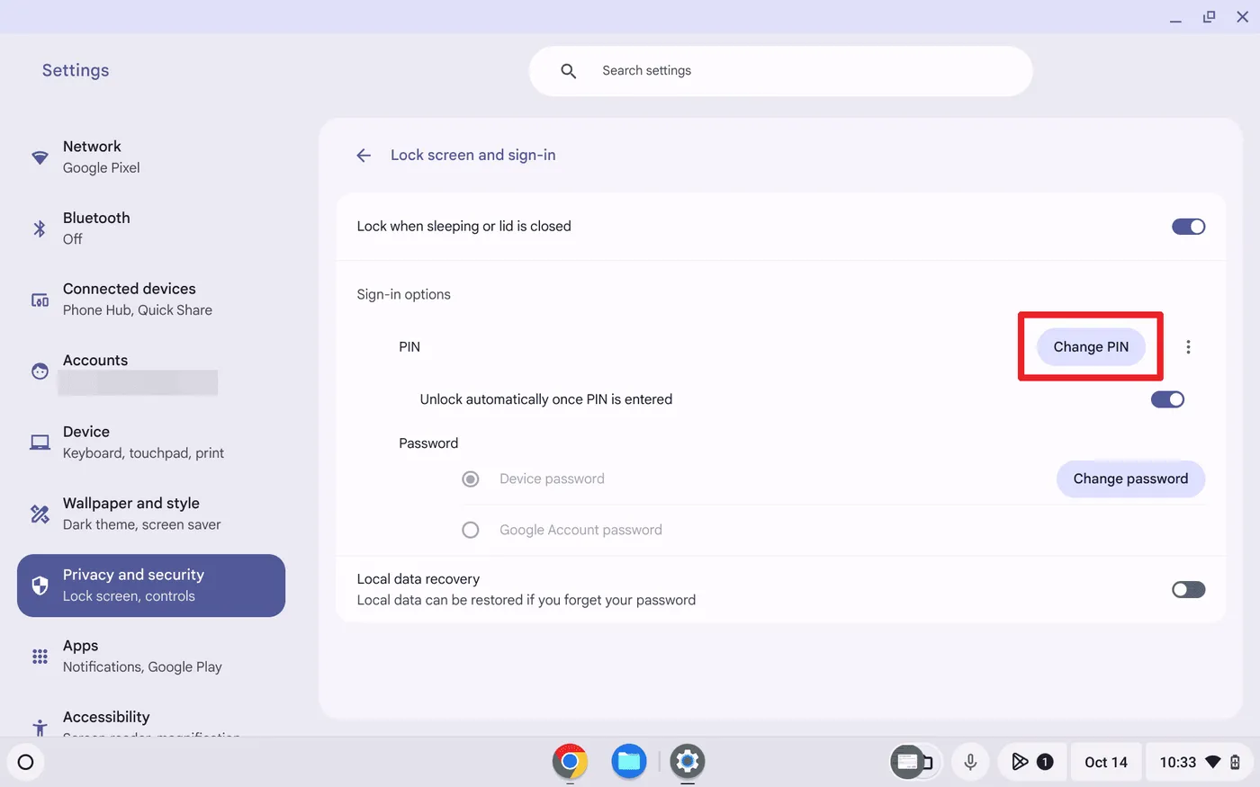Click the microphone icon in the shelf

pos(970,762)
